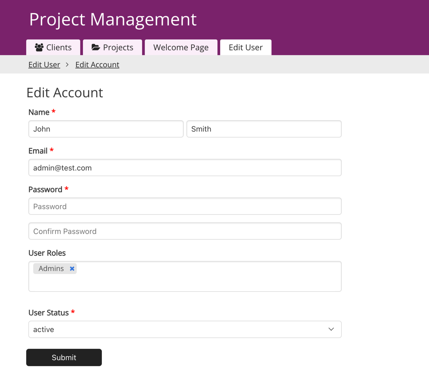Remove the Admins role using its x icon
The image size is (429, 368).
pyautogui.click(x=72, y=268)
